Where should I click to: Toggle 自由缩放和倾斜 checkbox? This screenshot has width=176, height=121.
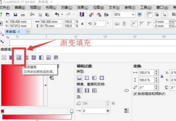pyautogui.click(x=135, y=94)
